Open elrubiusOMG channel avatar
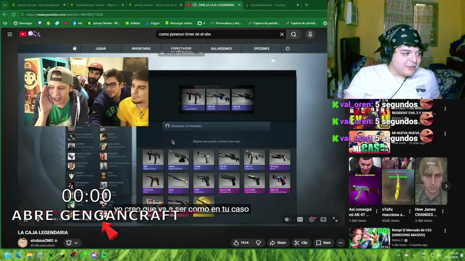Screen dimensions: 465x261 (23, 243)
